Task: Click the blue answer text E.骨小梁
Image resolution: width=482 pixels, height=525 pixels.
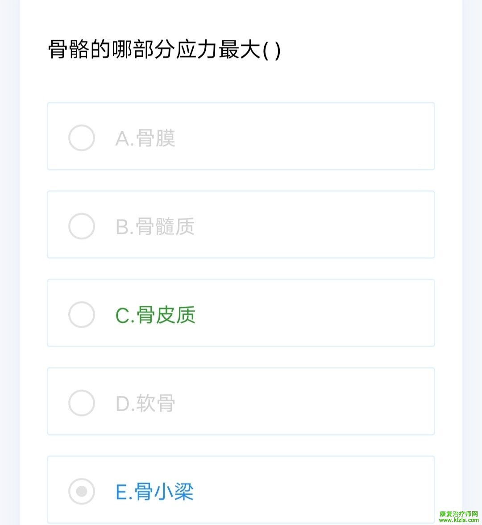Action: (x=154, y=492)
